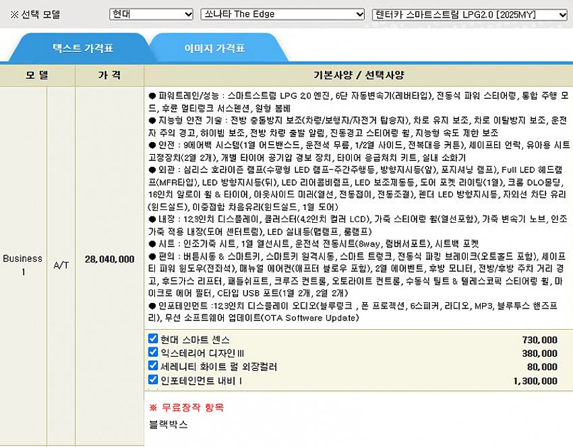Click the 블랙박스 free item text
Screen dimensions: 573x447
click(x=169, y=425)
